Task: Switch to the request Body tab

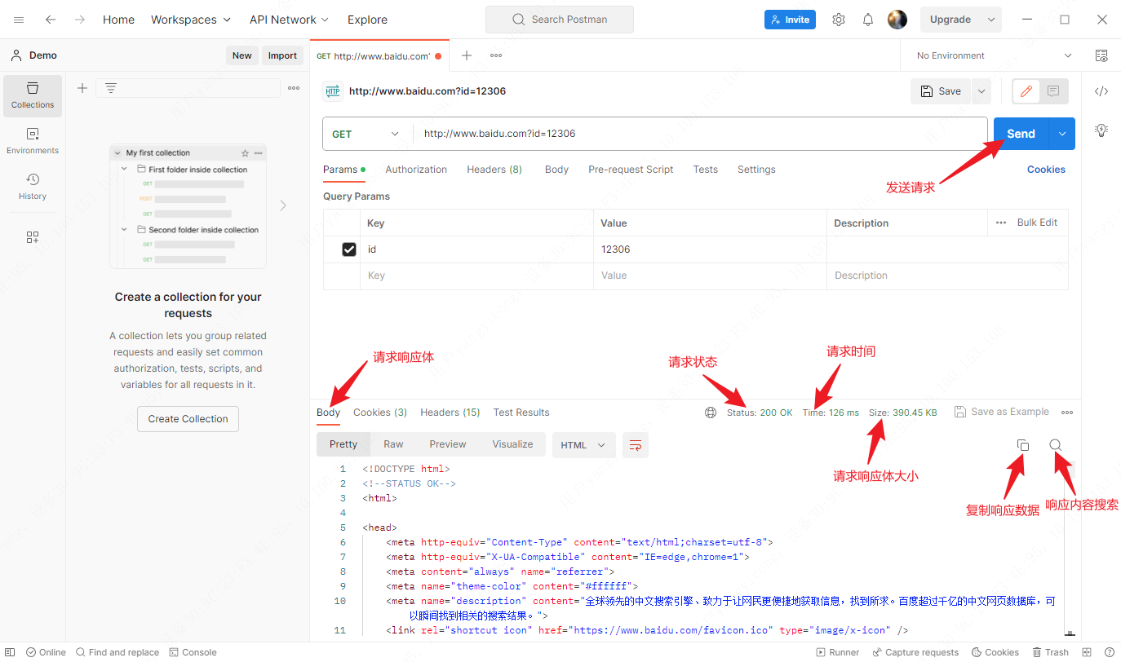Action: pos(556,170)
